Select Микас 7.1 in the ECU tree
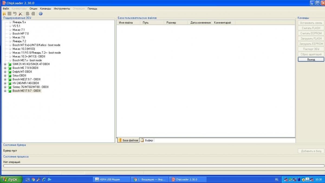 (x=19, y=30)
